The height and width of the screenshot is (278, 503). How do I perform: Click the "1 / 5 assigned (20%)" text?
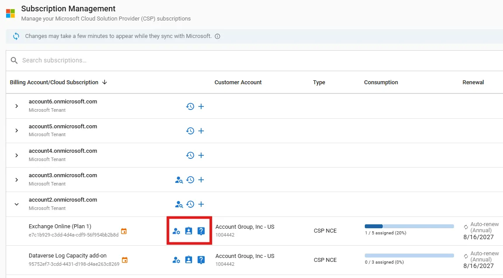point(386,233)
